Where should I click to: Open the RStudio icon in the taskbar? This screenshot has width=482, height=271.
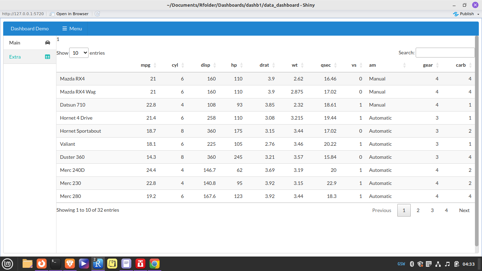(98, 264)
